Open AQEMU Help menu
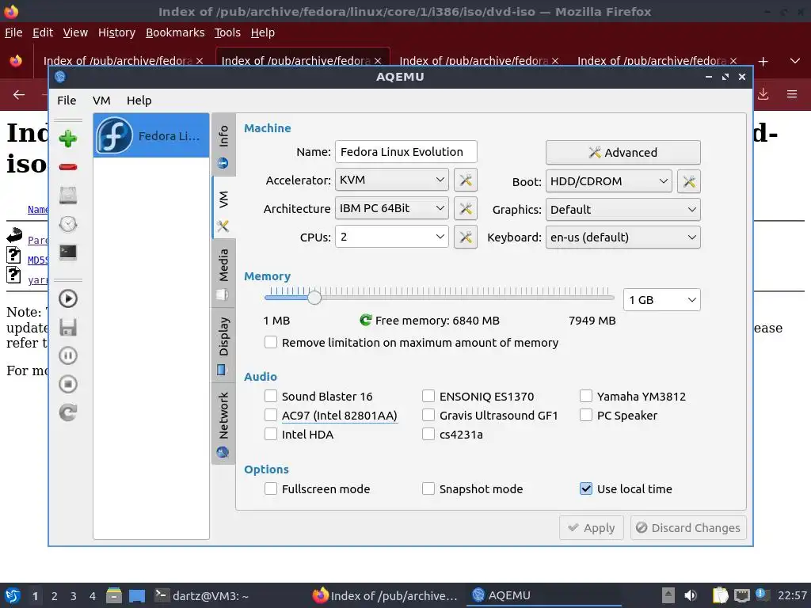Viewport: 811px width, 608px height. (139, 101)
